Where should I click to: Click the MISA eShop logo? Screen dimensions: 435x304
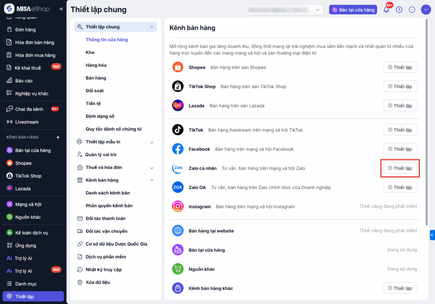point(27,9)
